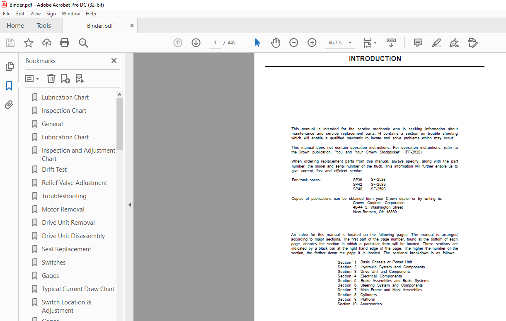
Task: Go to the previous page arrow
Action: coord(178,43)
